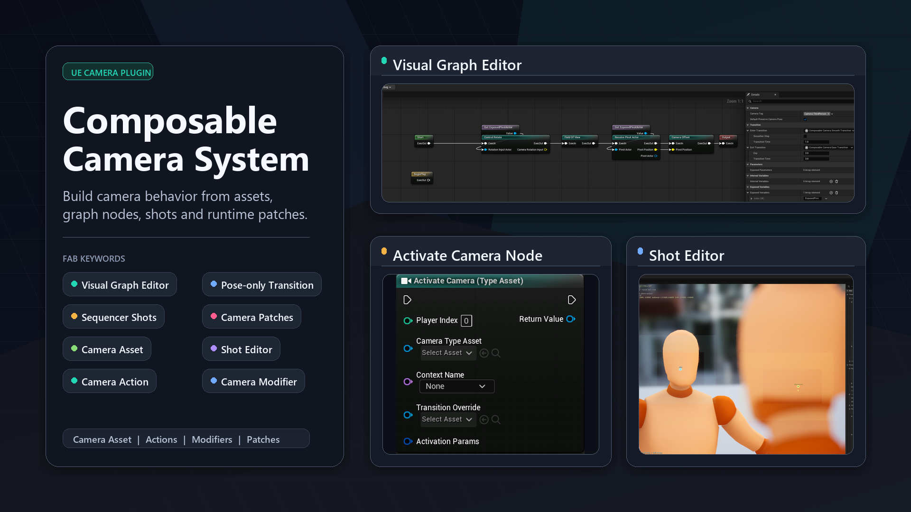
Task: Click the video camera icon in the Activate Camera title
Action: tap(406, 281)
